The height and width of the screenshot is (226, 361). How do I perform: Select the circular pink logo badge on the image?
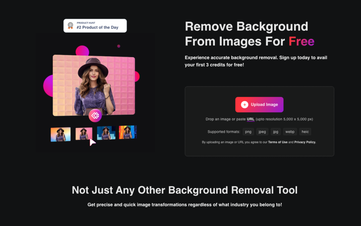point(95,115)
